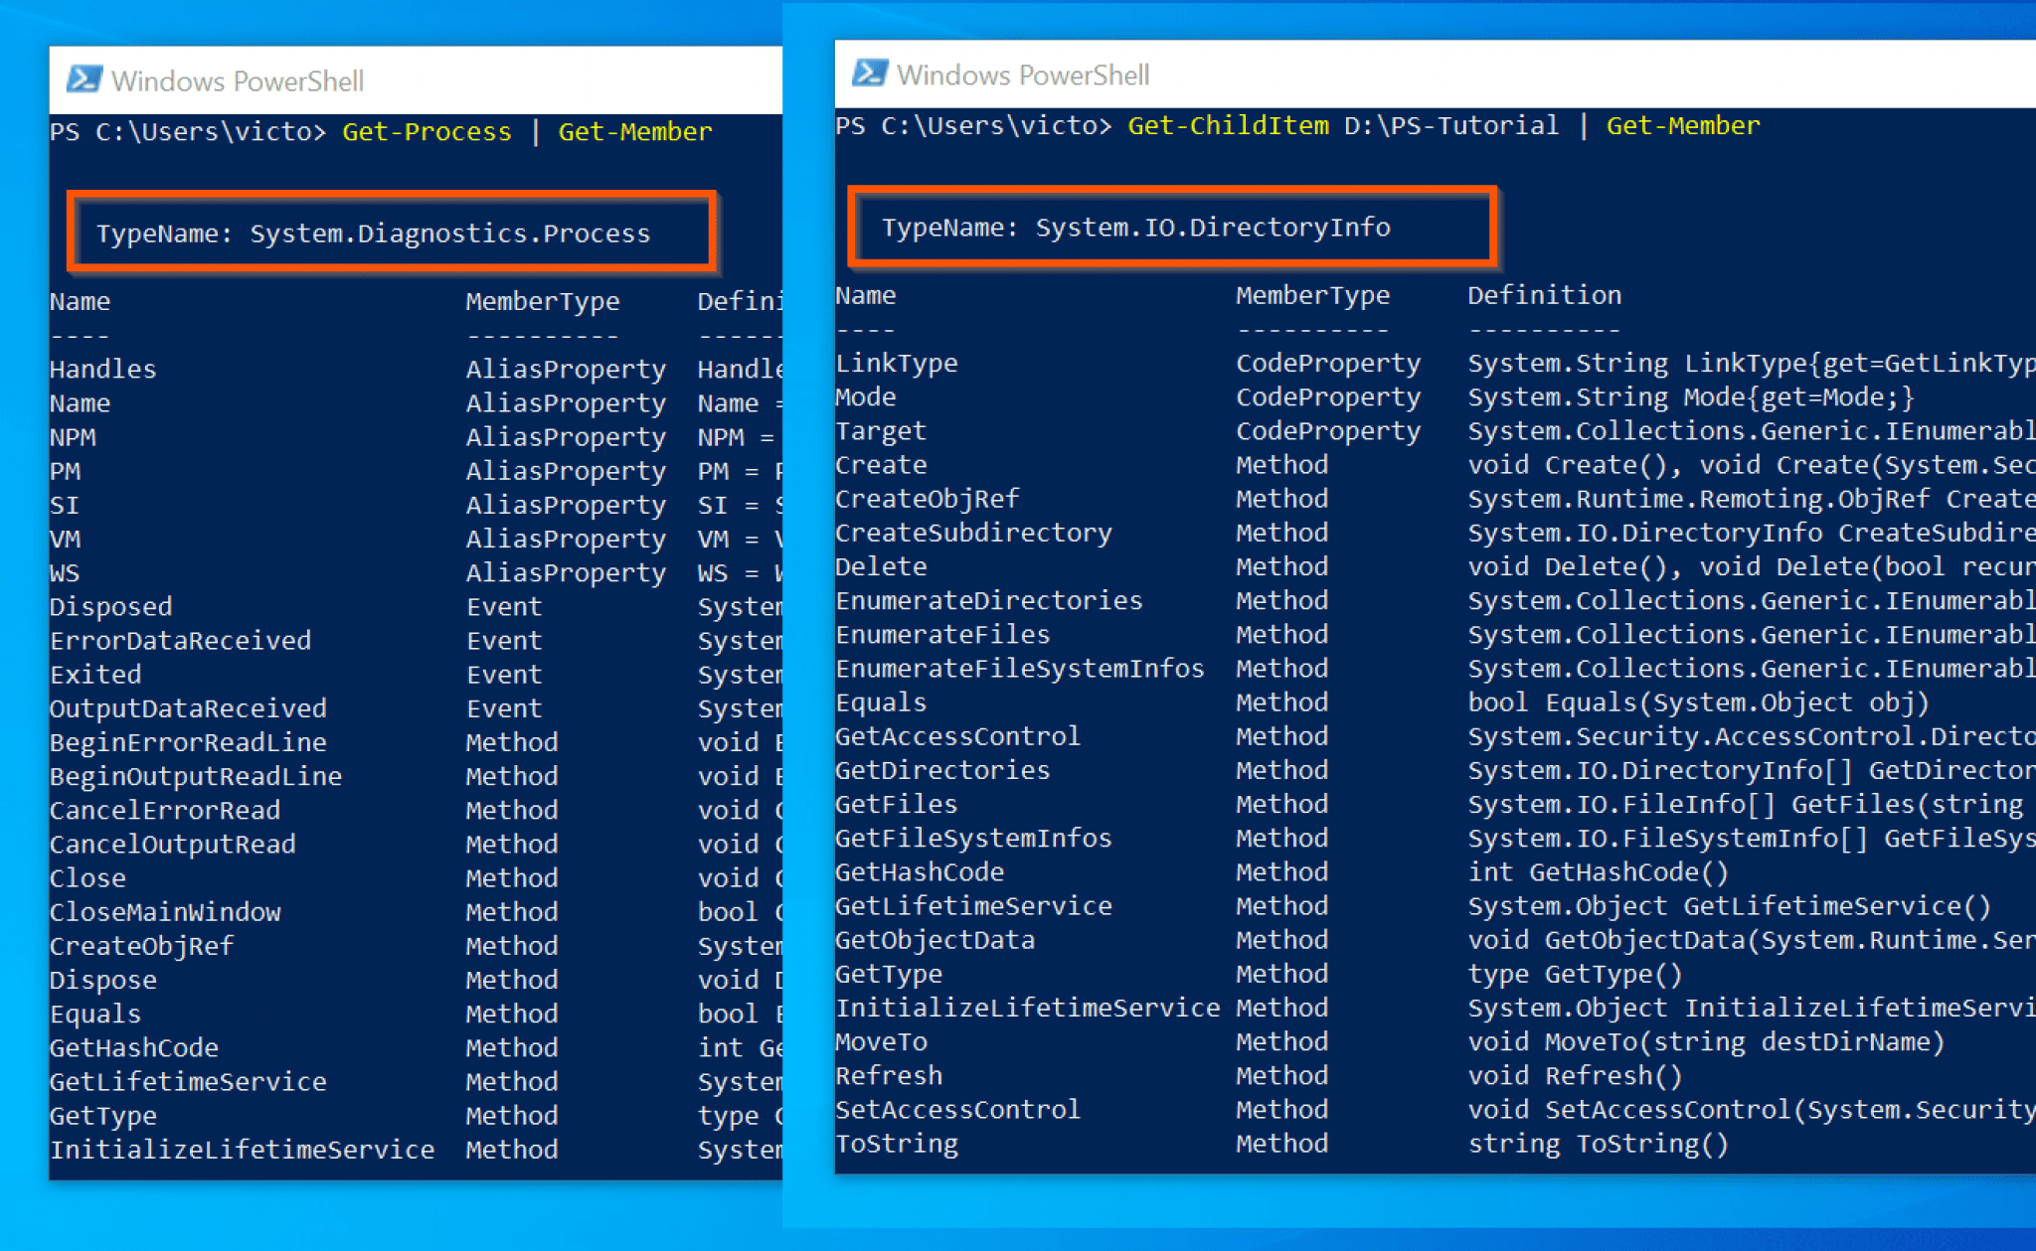The image size is (2036, 1251).
Task: Click 'Get-ChildItem' command in right window
Action: point(1228,126)
